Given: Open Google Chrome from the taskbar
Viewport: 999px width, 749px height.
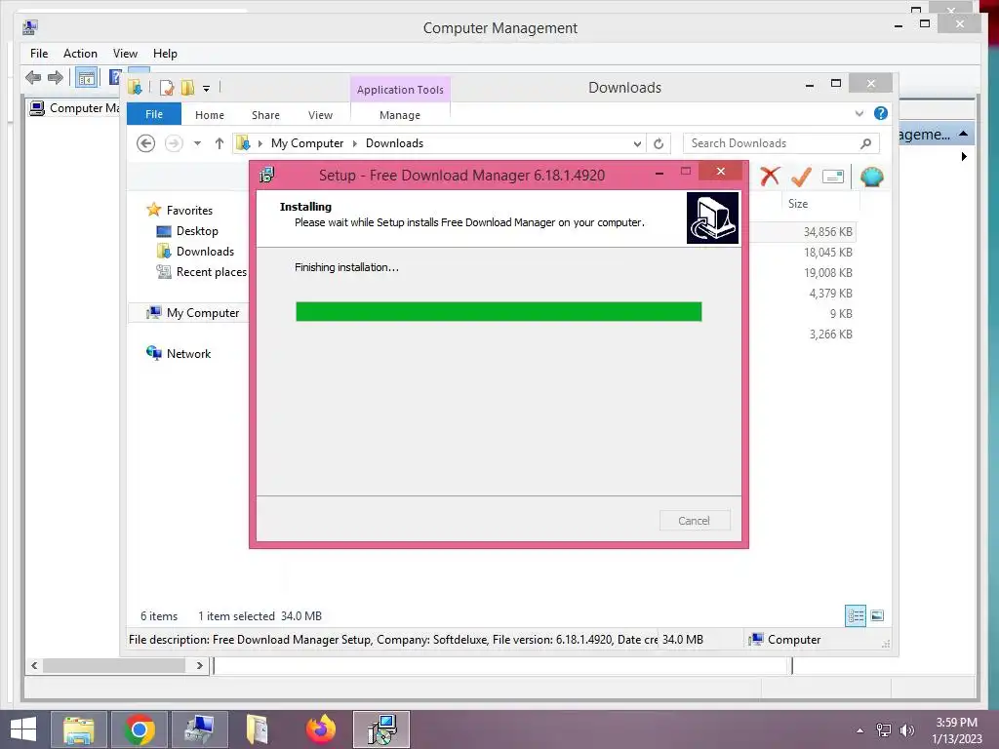Looking at the screenshot, I should tap(140, 729).
